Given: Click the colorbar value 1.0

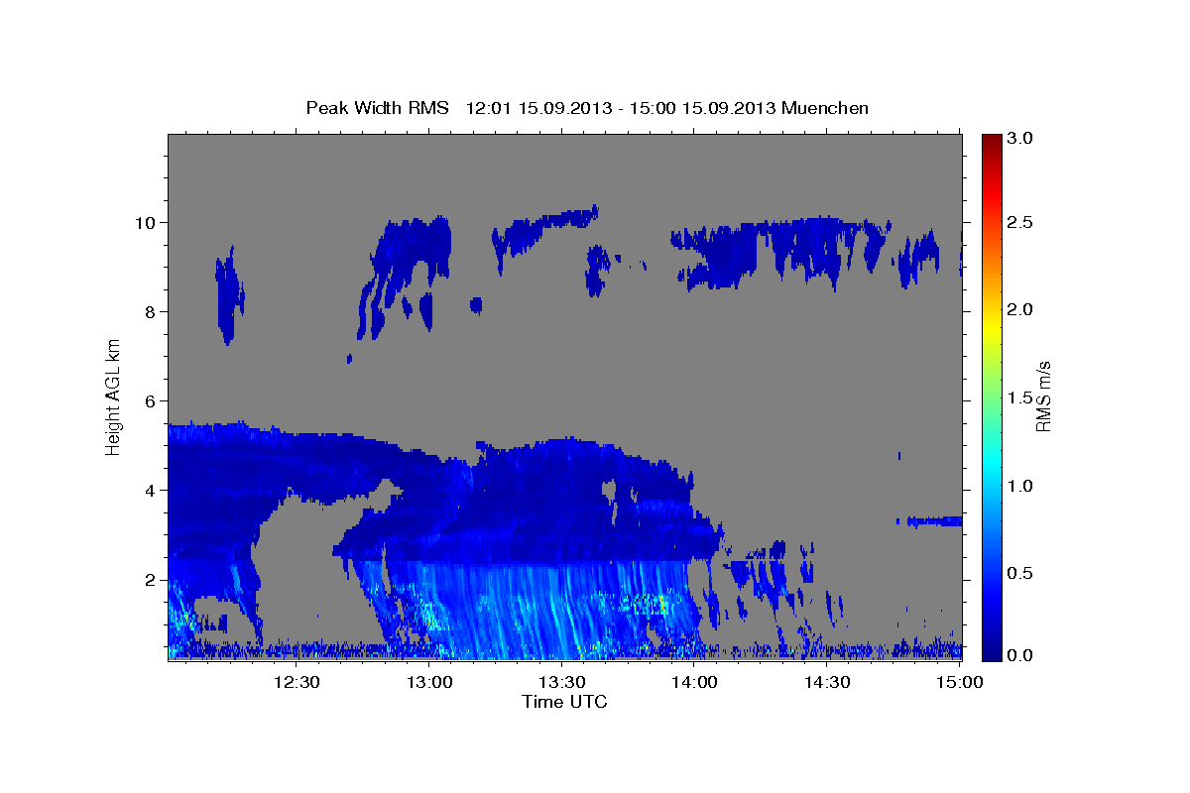Looking at the screenshot, I should pyautogui.click(x=1020, y=486).
